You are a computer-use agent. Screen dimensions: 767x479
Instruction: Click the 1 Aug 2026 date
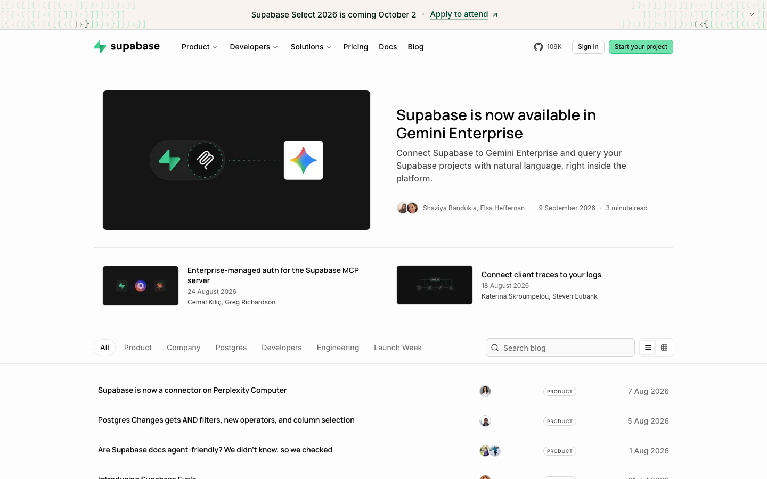pos(649,451)
